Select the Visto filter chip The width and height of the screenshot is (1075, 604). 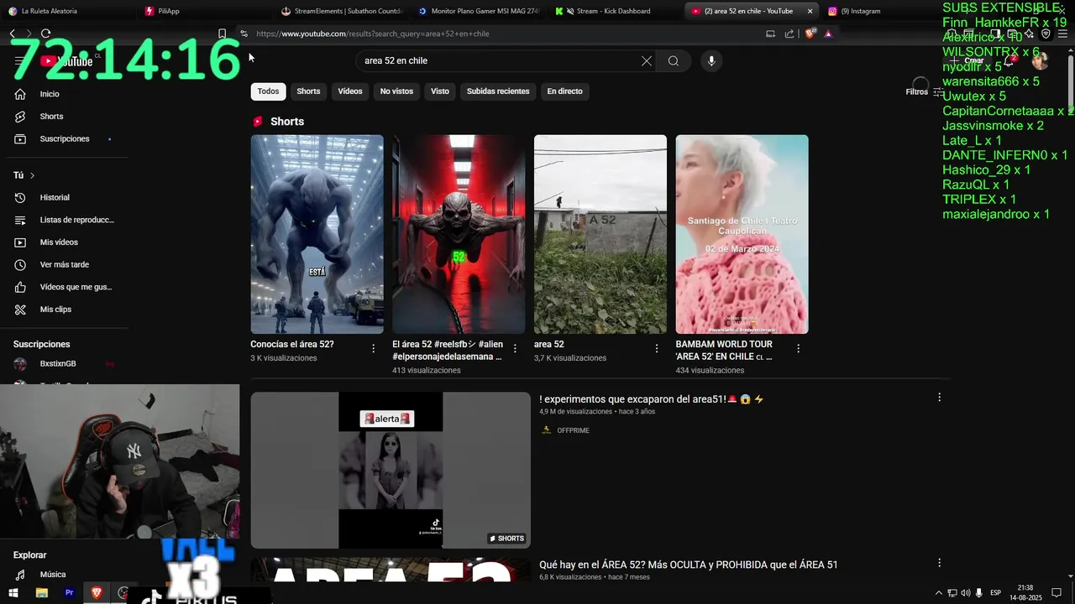tap(440, 91)
